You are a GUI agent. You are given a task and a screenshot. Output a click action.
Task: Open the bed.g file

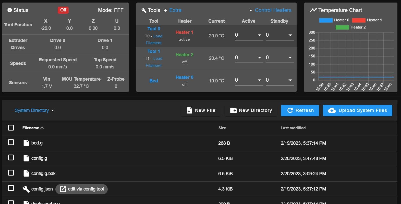(37, 143)
